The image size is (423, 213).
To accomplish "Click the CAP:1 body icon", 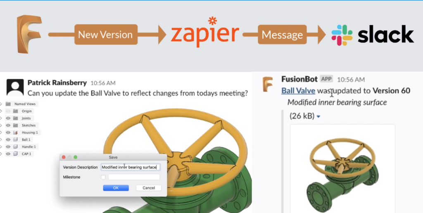I will point(16,154).
